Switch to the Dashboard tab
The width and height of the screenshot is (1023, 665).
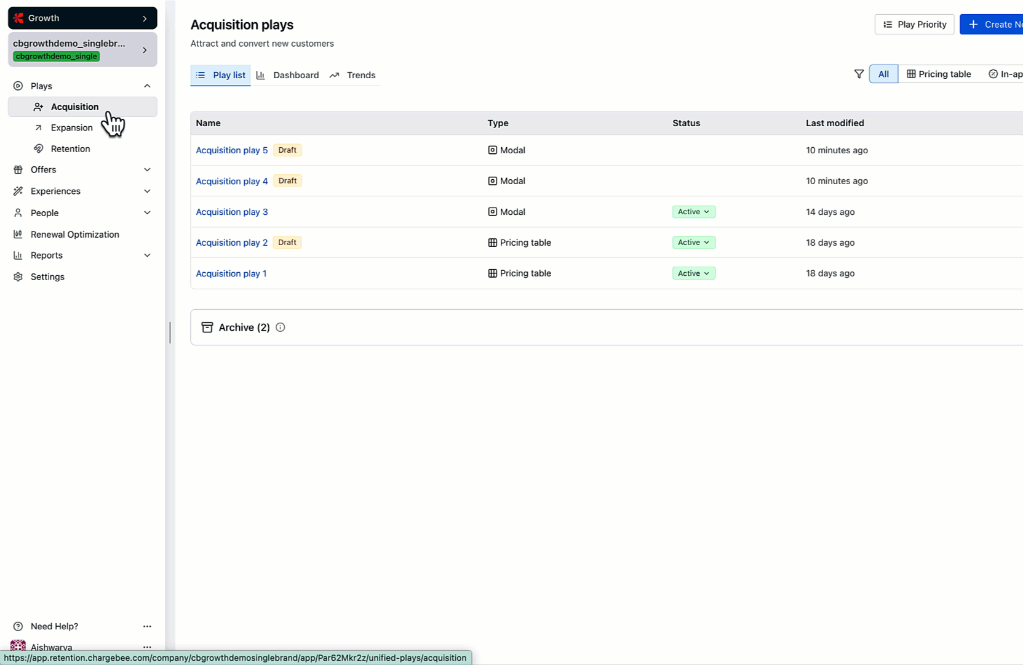coord(288,75)
